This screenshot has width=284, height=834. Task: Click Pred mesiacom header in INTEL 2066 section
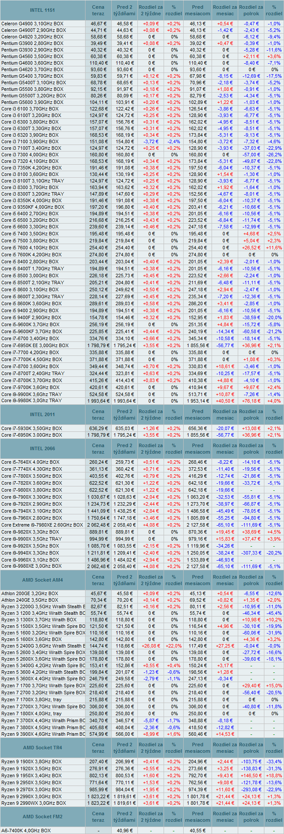click(198, 448)
